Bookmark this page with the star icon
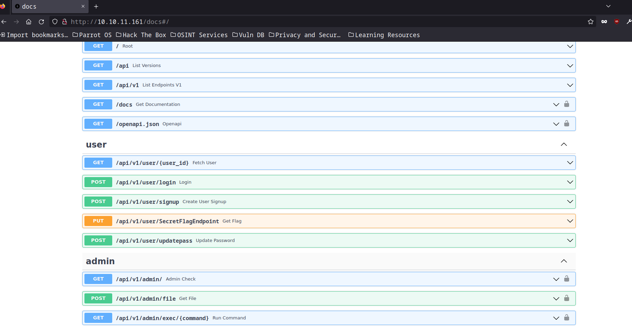 click(x=590, y=22)
